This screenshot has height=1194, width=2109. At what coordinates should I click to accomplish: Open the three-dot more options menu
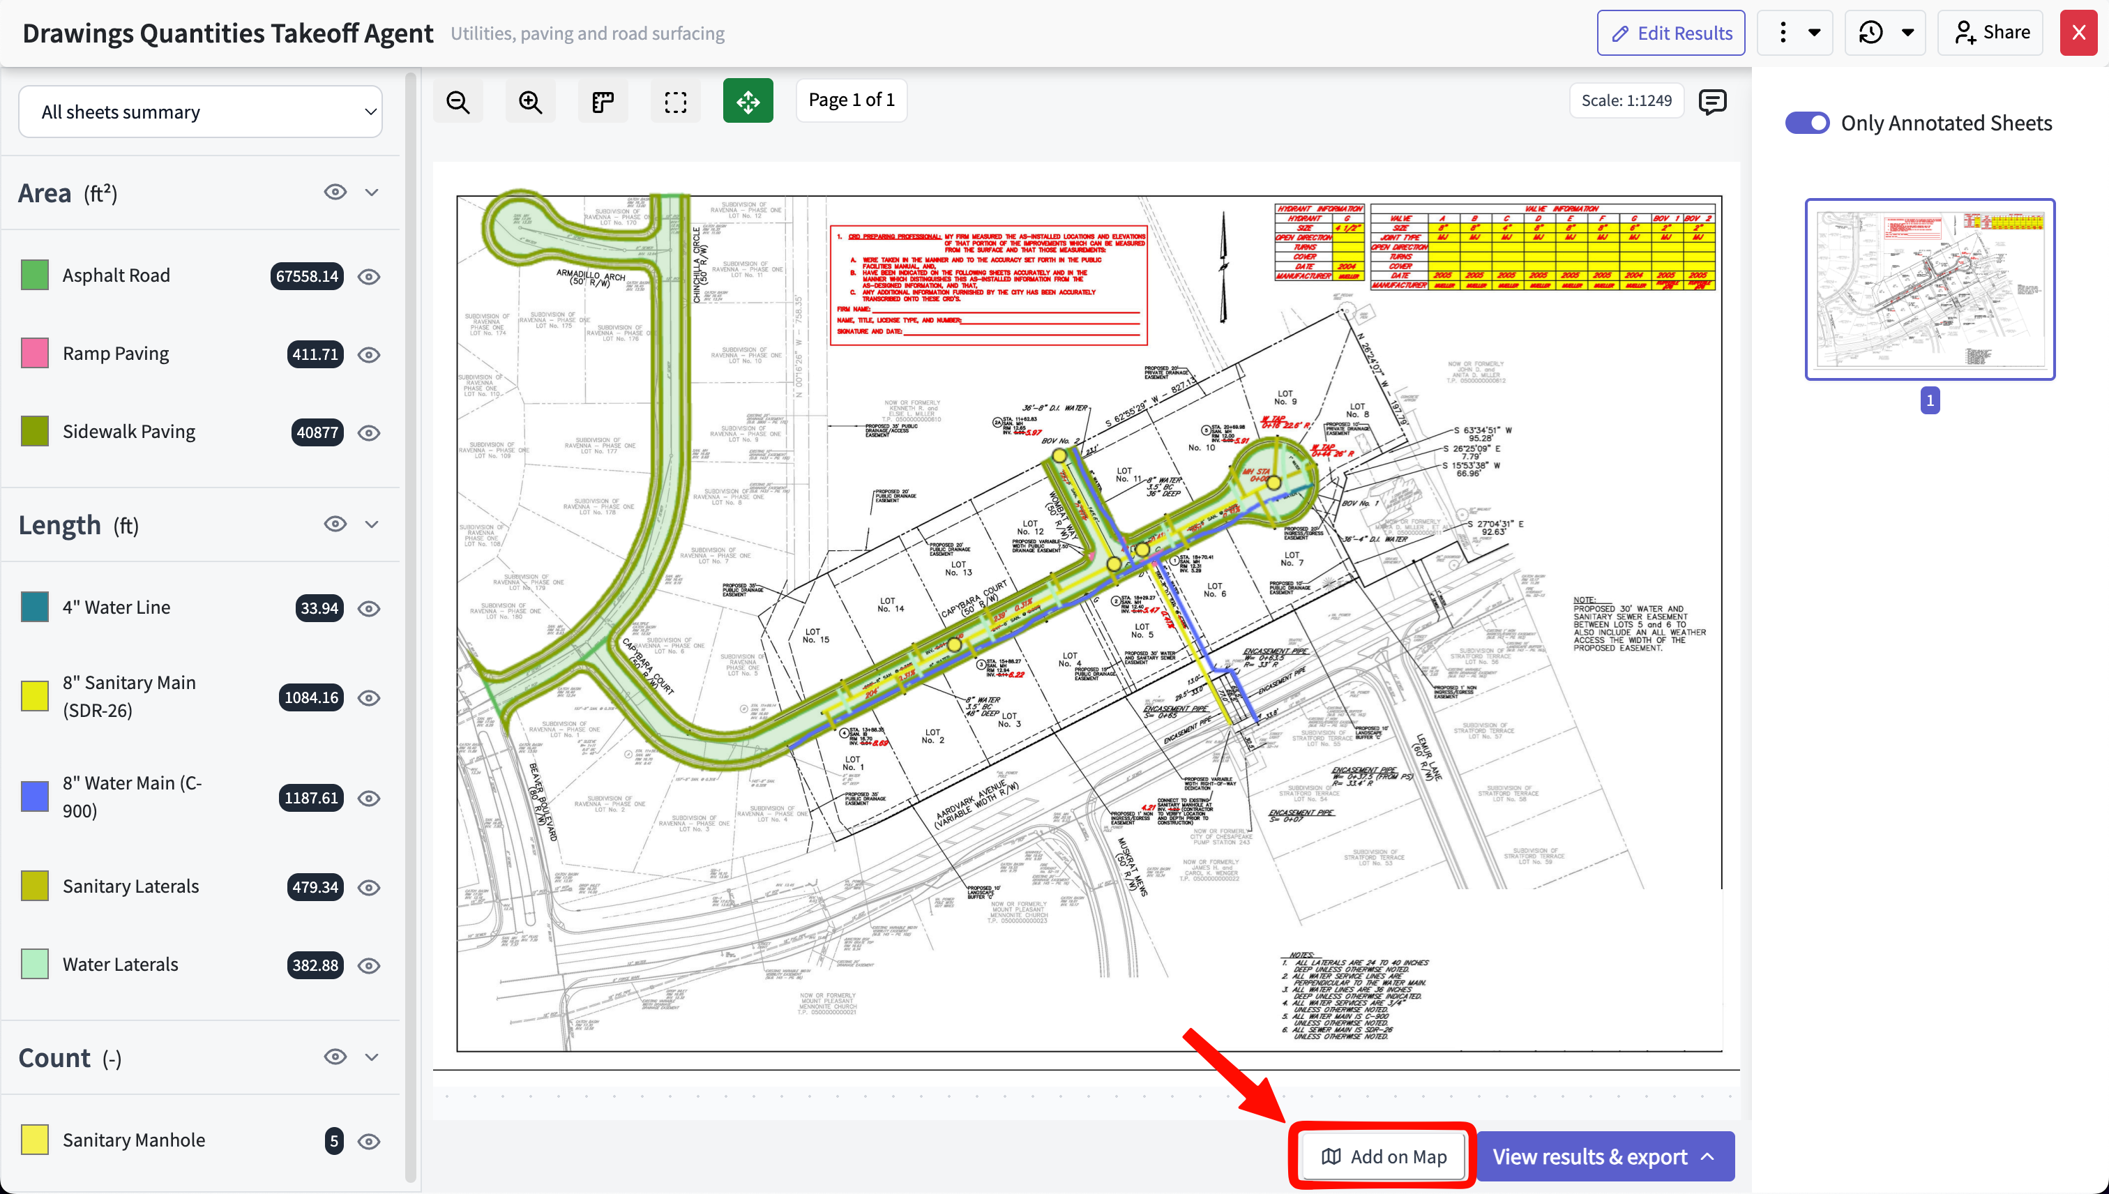tap(1783, 33)
